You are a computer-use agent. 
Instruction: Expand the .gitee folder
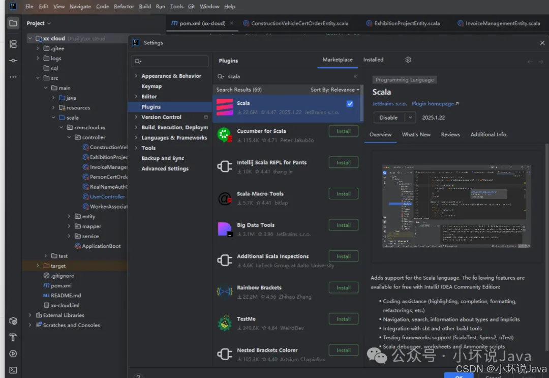38,48
